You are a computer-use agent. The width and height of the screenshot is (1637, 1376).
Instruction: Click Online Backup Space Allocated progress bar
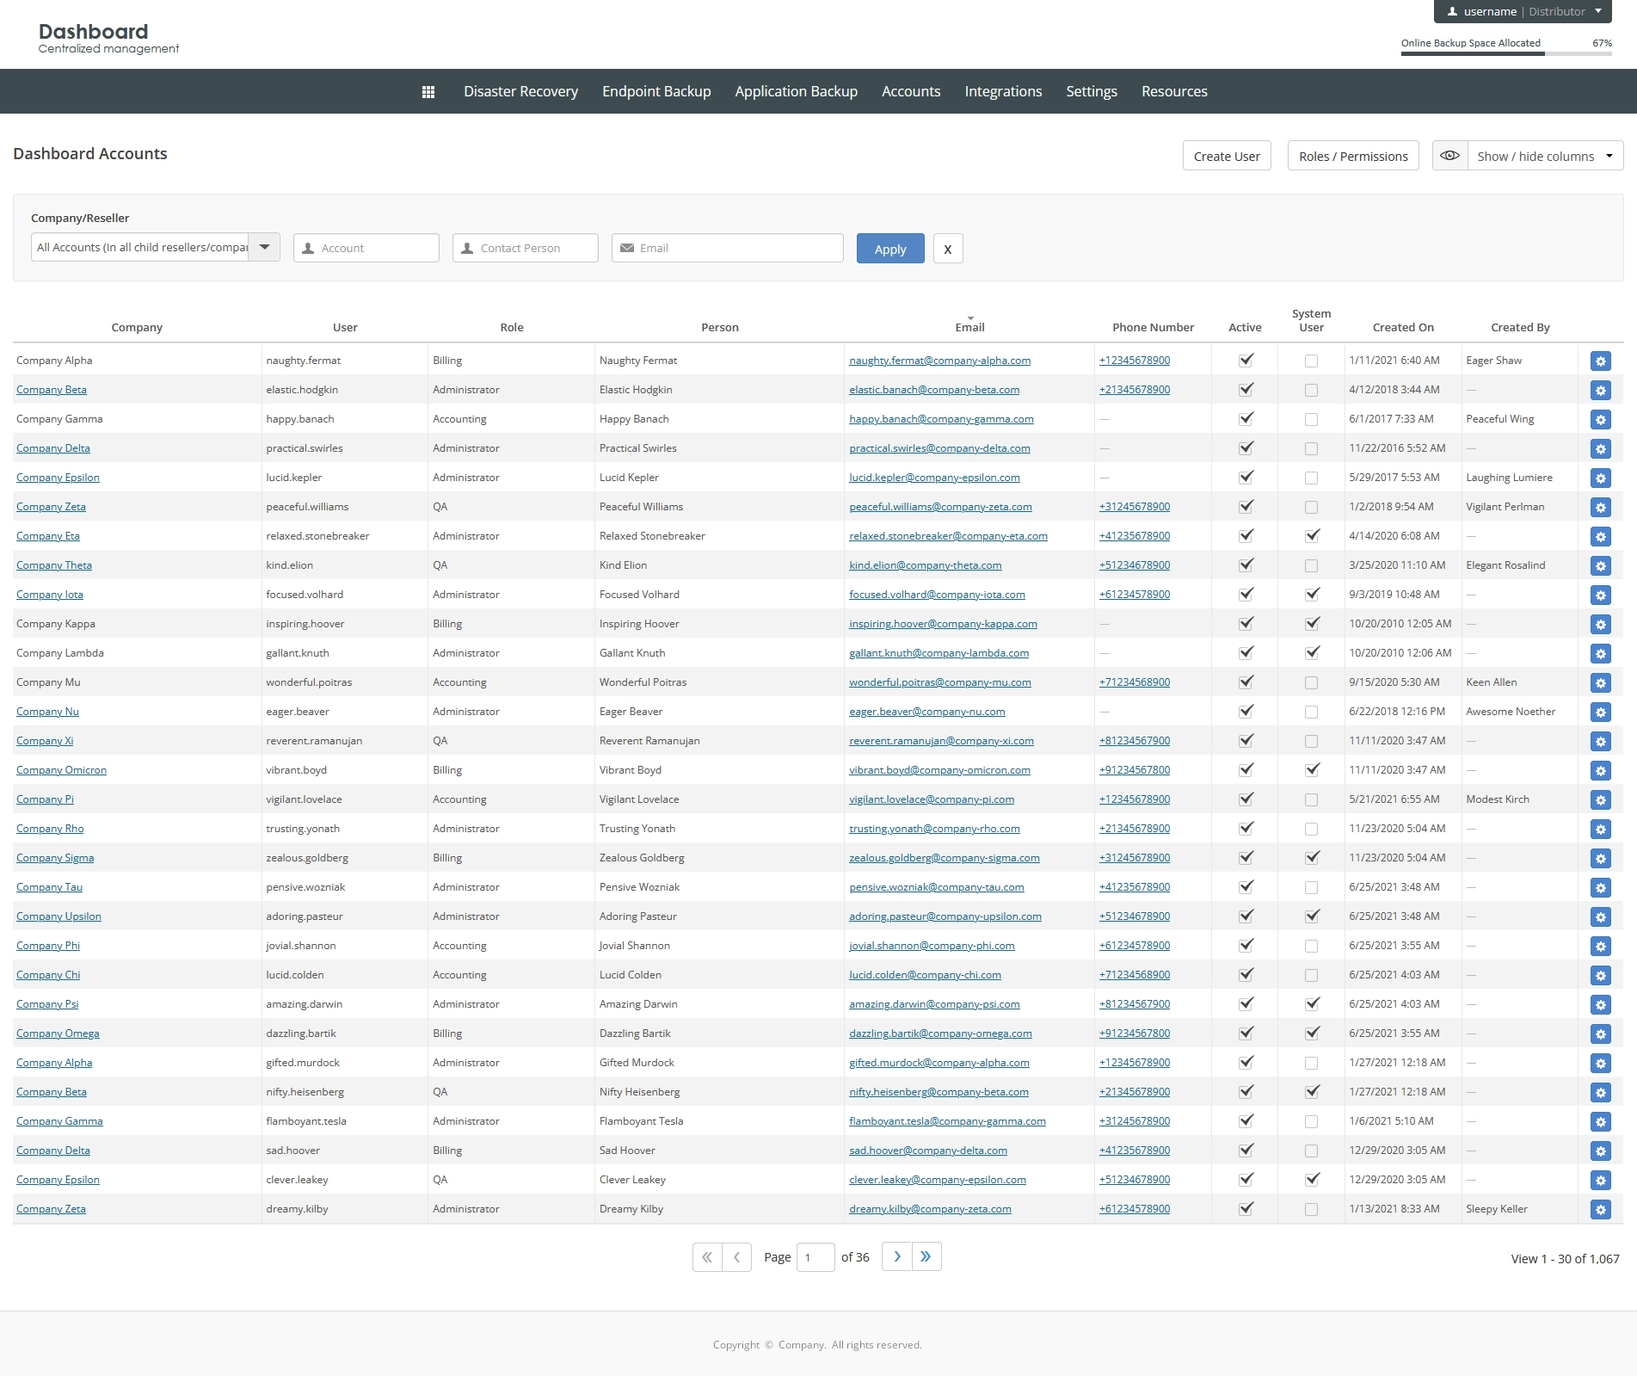pos(1506,54)
